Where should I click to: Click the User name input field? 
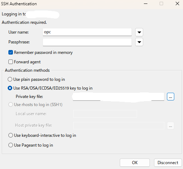click(87, 32)
